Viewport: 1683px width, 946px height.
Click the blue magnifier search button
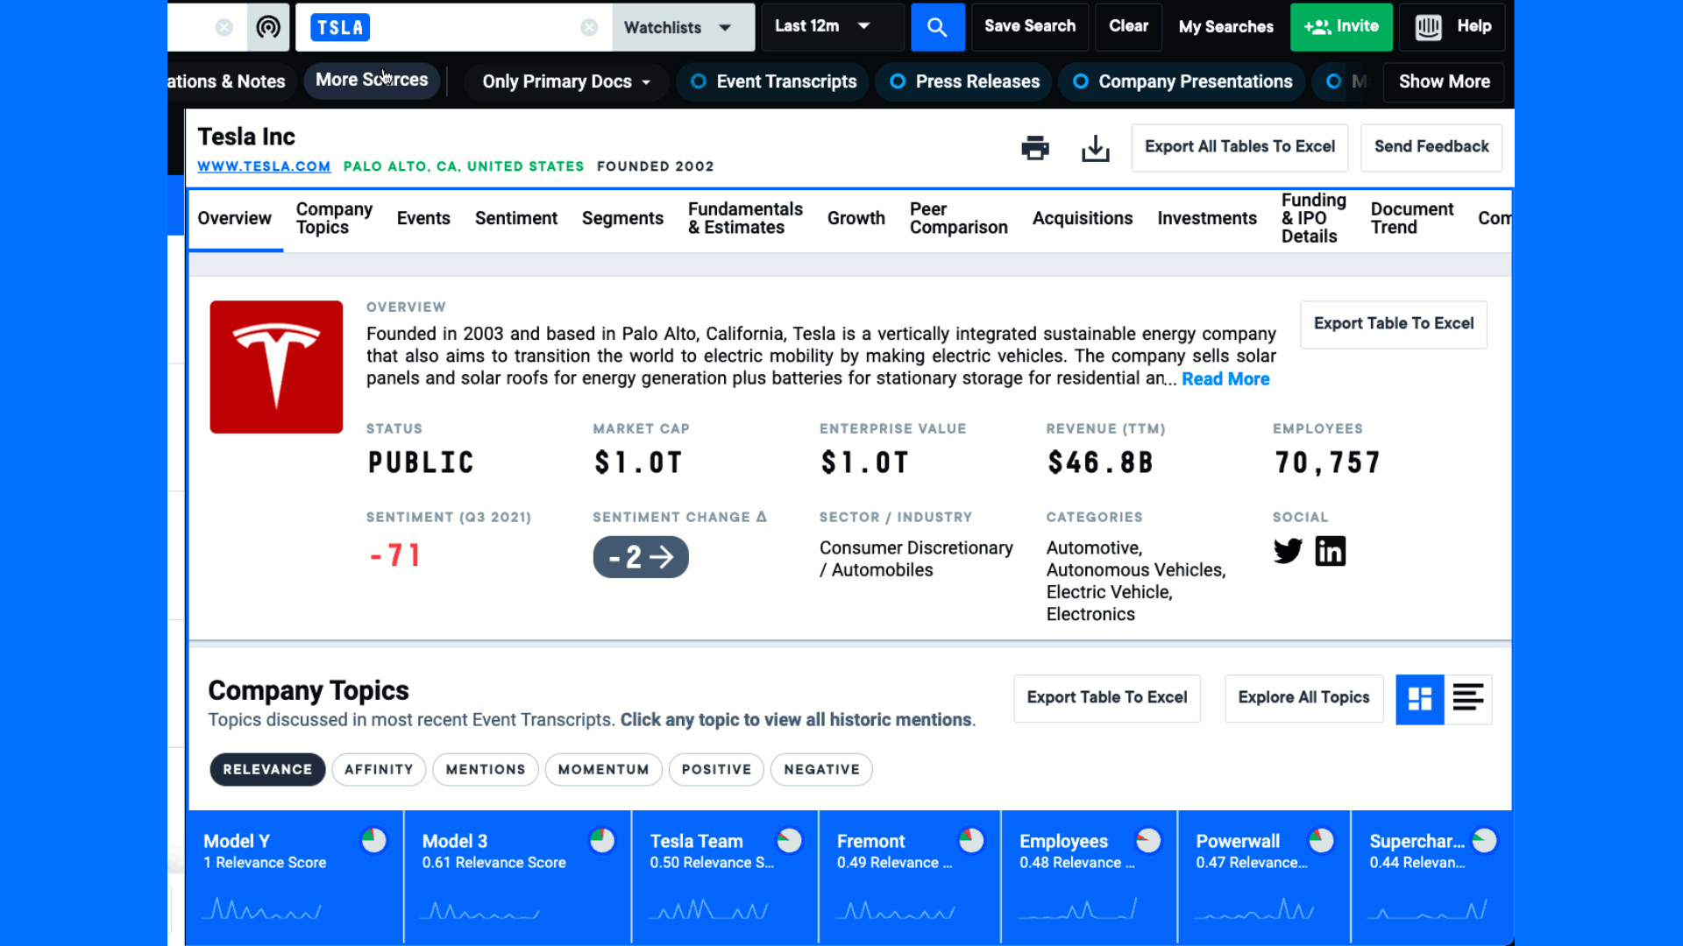coord(937,27)
